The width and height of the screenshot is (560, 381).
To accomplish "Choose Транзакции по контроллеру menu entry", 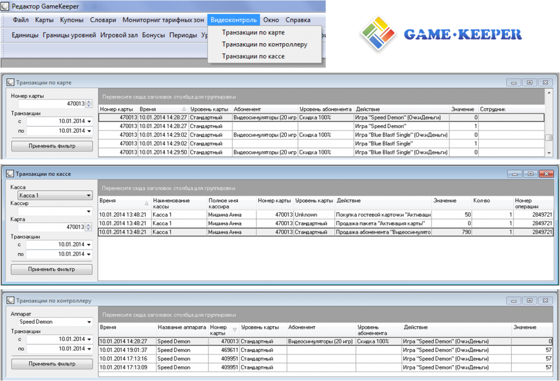I will tap(265, 44).
